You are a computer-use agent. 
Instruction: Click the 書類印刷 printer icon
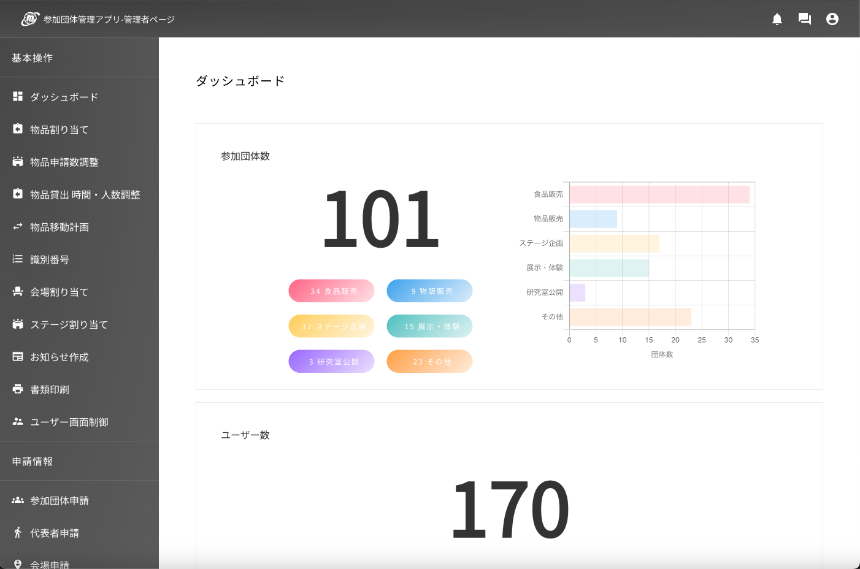(x=18, y=389)
